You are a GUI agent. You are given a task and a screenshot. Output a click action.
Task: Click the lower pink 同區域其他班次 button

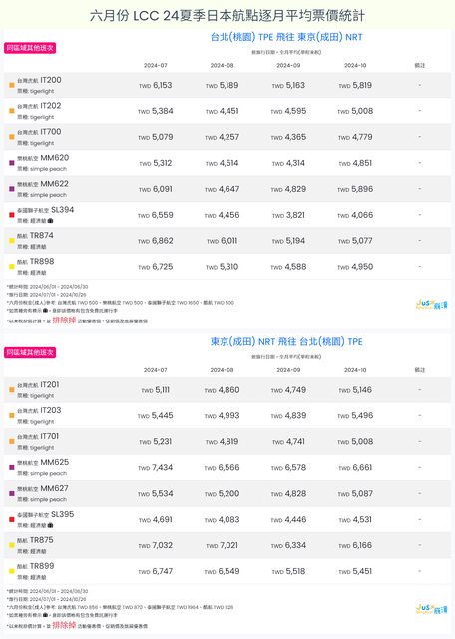(x=30, y=352)
